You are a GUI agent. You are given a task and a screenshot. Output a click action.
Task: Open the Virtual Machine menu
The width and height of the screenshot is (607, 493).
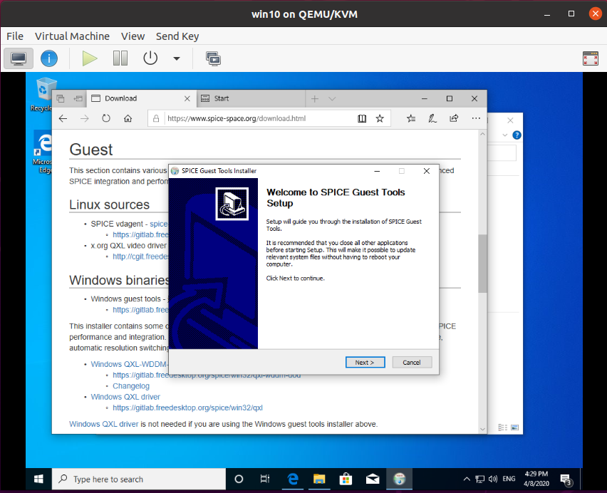coord(73,36)
